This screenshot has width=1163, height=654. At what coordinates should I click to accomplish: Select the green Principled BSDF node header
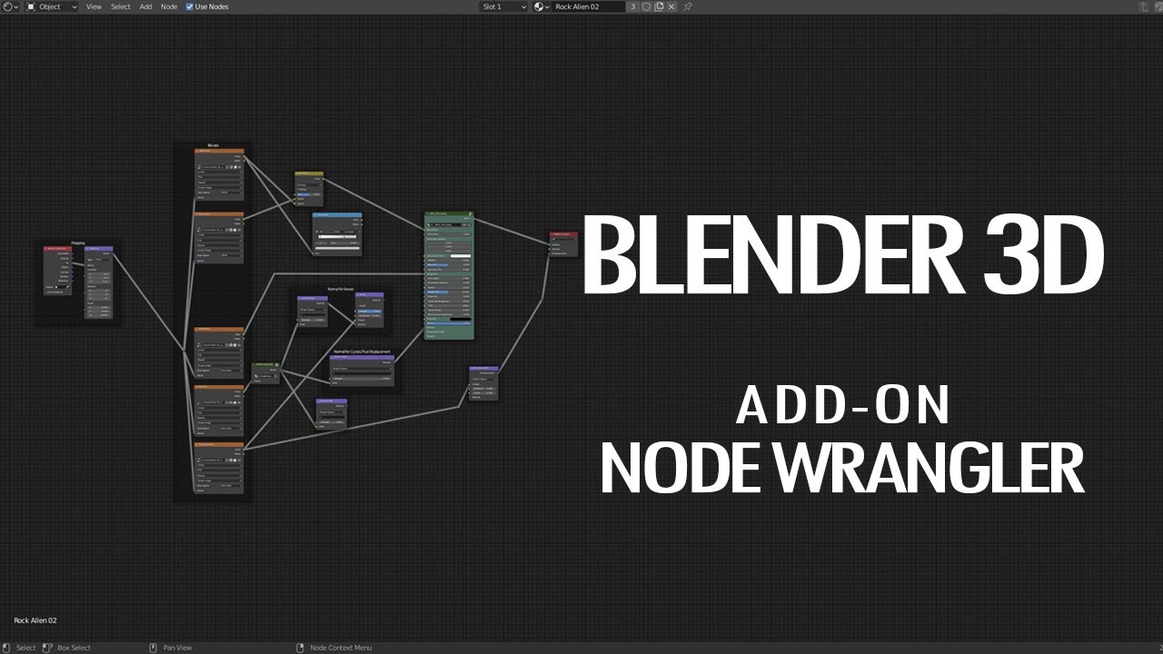[x=449, y=215]
